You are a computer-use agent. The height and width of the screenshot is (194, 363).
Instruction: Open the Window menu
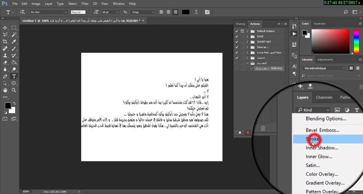point(118,4)
